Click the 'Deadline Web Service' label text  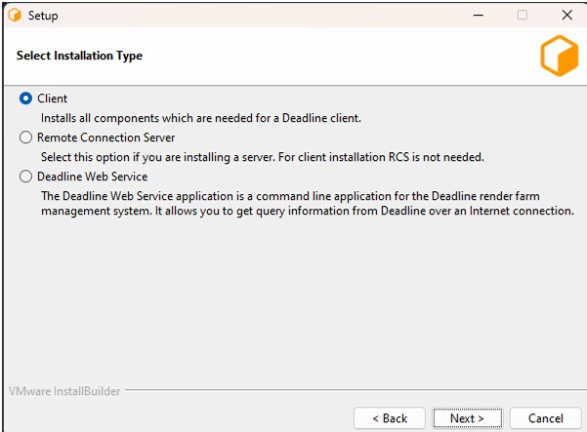[92, 177]
